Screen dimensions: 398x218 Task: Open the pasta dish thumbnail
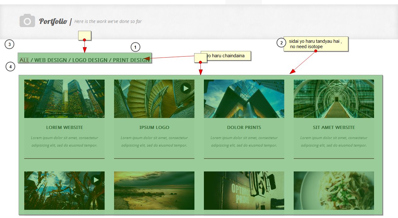pos(334,191)
